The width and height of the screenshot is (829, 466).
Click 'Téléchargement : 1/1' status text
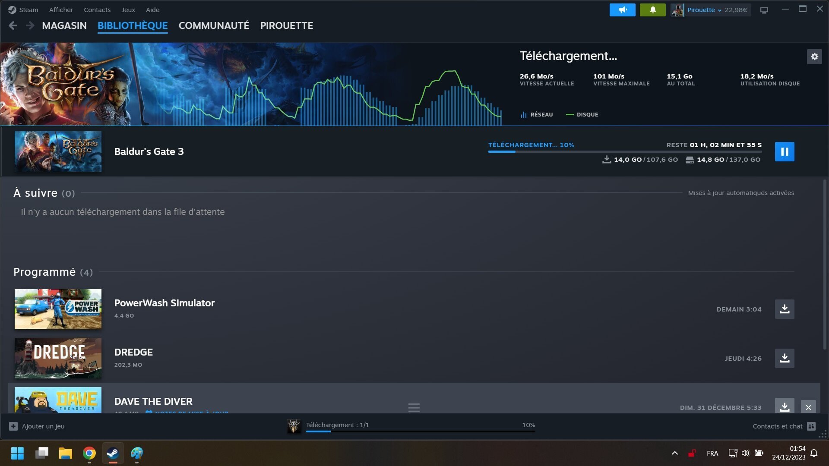(x=337, y=425)
